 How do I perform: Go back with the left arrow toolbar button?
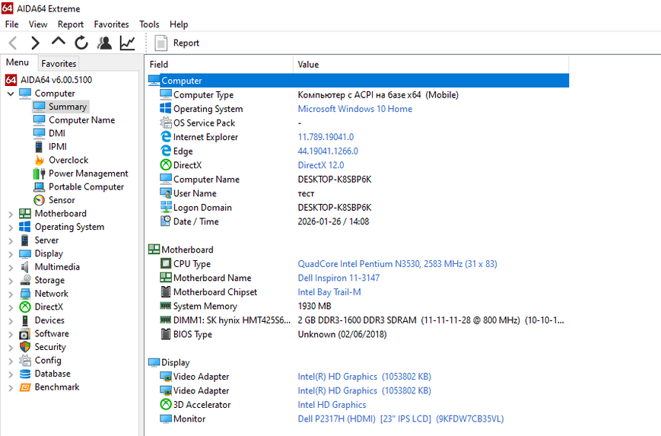pos(13,43)
